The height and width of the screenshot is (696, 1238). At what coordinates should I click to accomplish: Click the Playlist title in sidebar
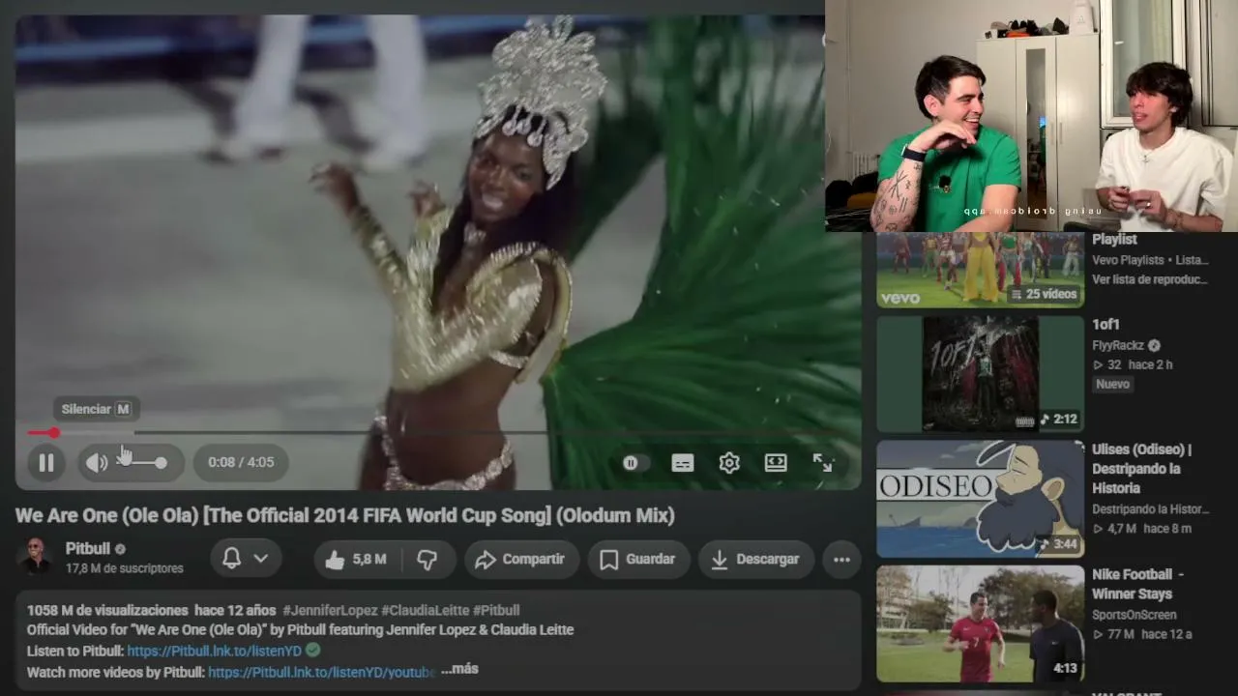[x=1114, y=240]
